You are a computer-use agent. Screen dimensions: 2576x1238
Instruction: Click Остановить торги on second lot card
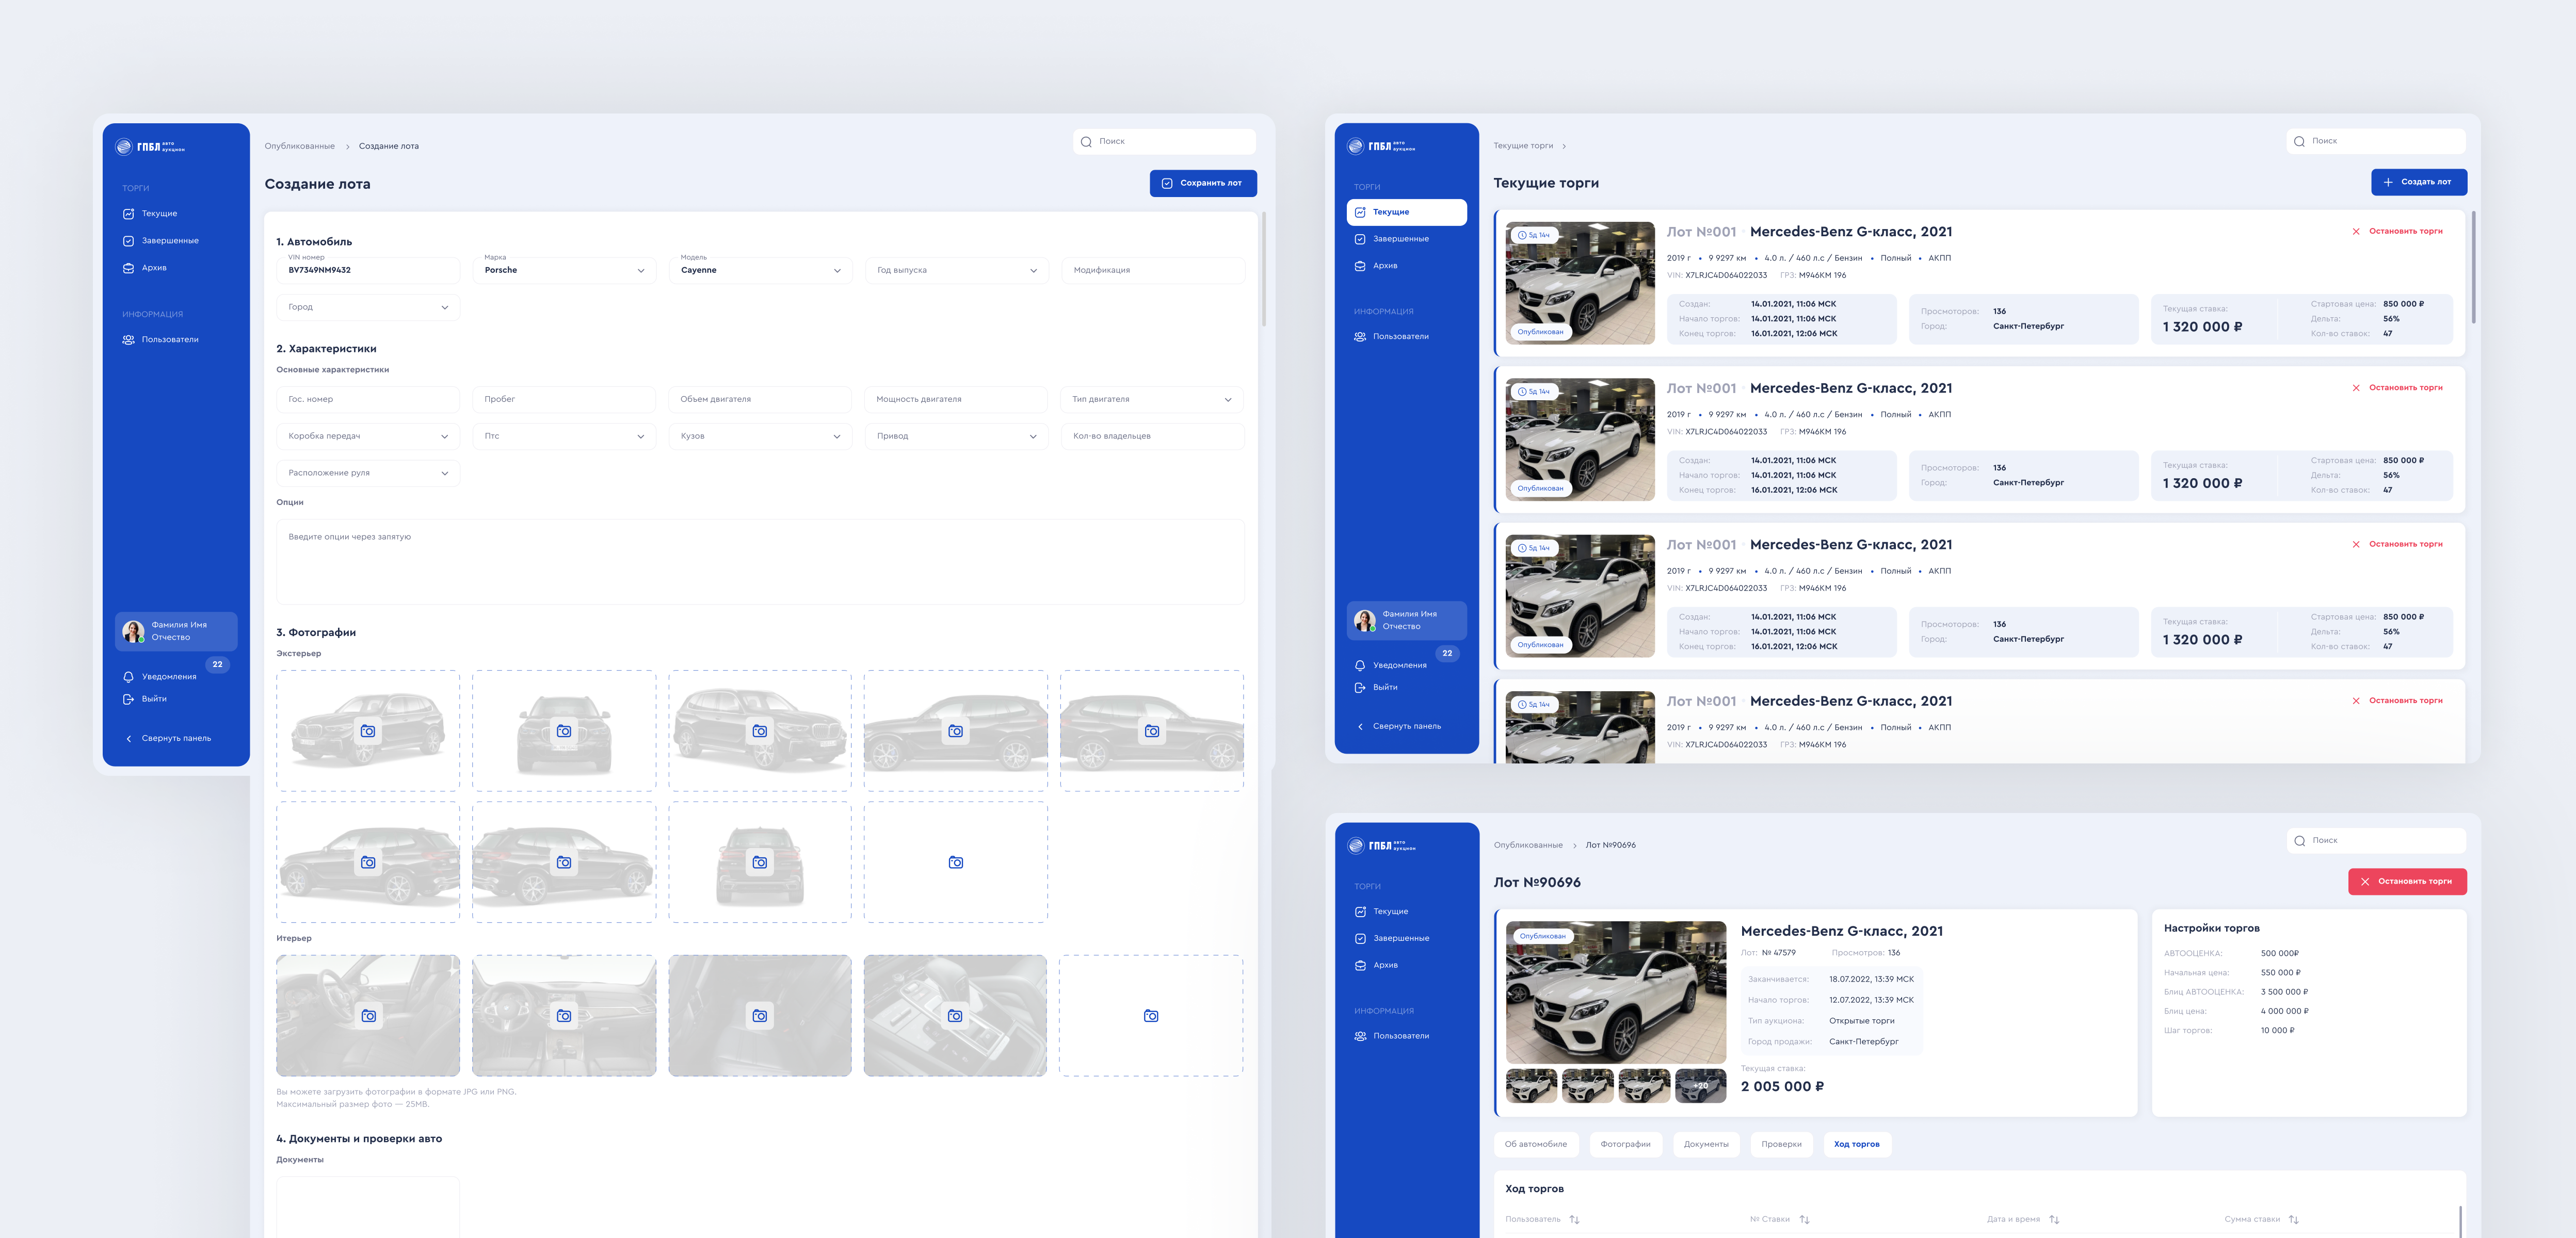2397,388
